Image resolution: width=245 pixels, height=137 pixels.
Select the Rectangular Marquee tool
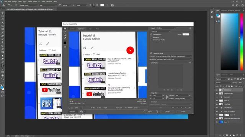coord(3,16)
